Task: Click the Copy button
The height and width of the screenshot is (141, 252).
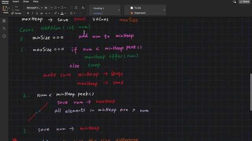Action: tap(15, 10)
